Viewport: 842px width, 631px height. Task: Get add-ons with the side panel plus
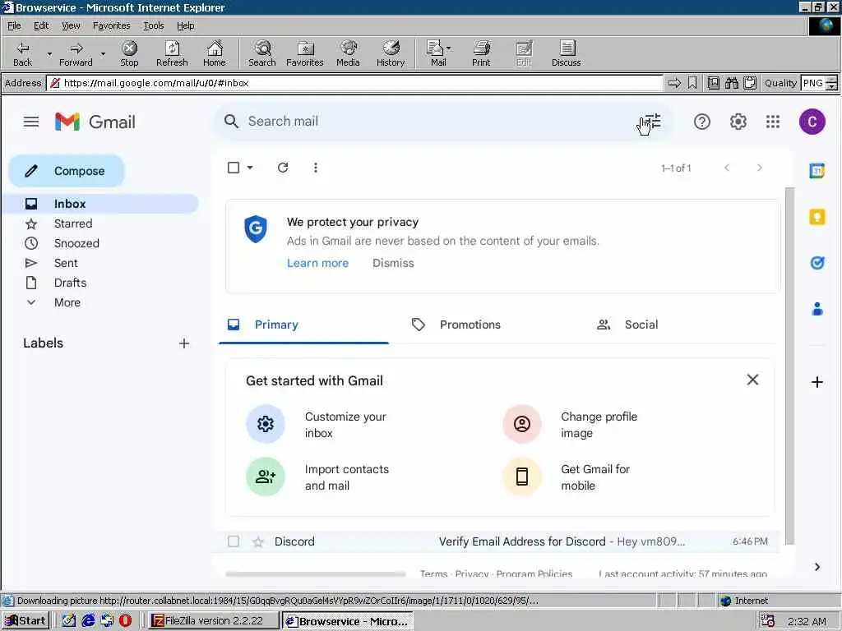tap(817, 382)
